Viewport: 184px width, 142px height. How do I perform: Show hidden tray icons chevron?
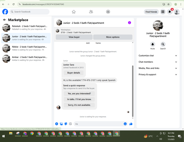[x=157, y=136]
